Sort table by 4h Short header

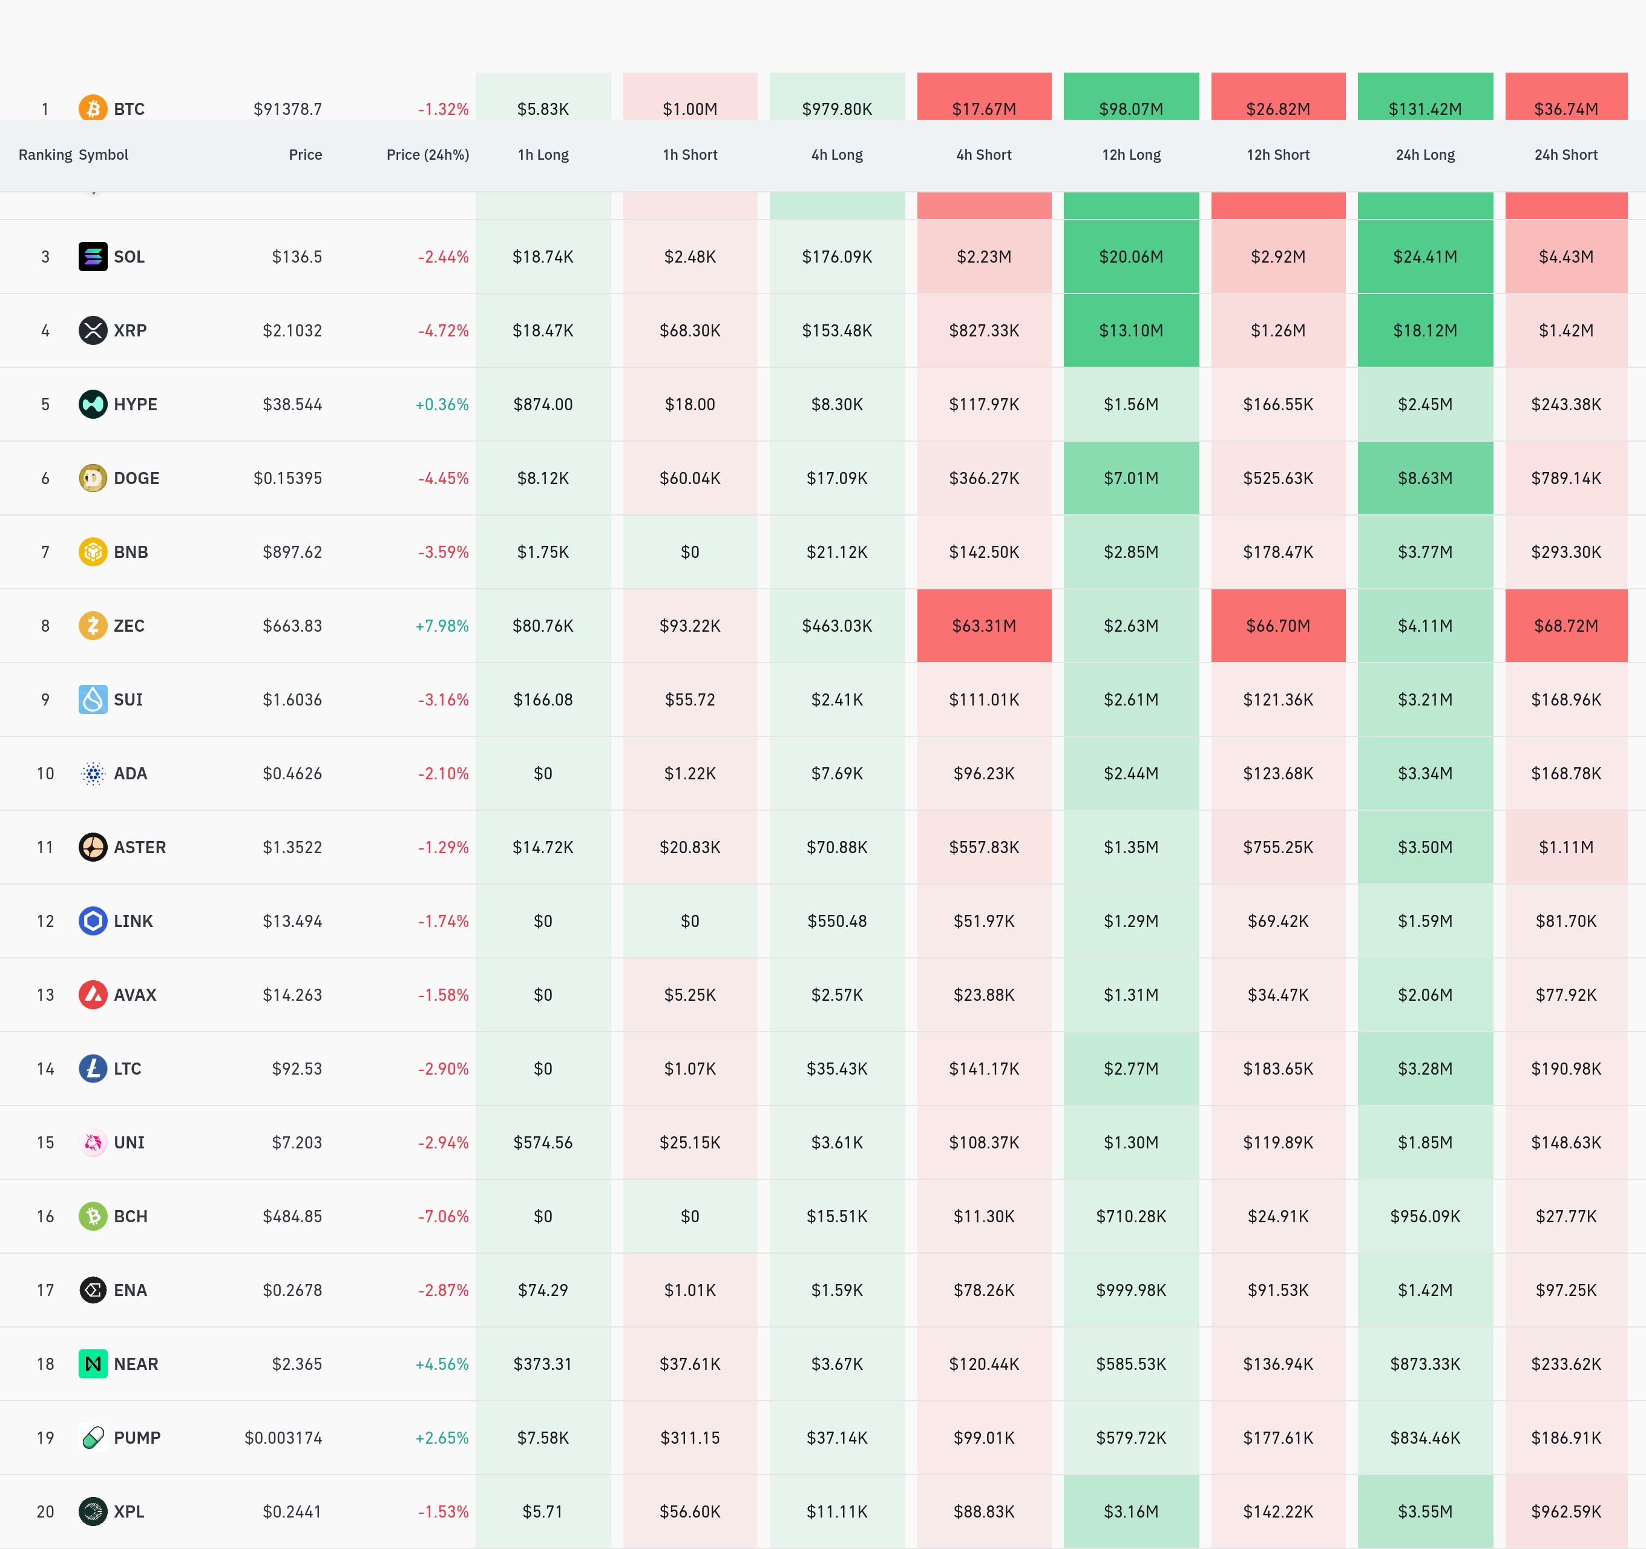point(983,155)
